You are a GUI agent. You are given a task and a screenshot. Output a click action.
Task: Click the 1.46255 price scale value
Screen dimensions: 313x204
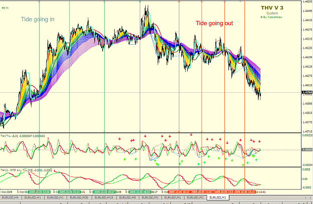click(307, 48)
